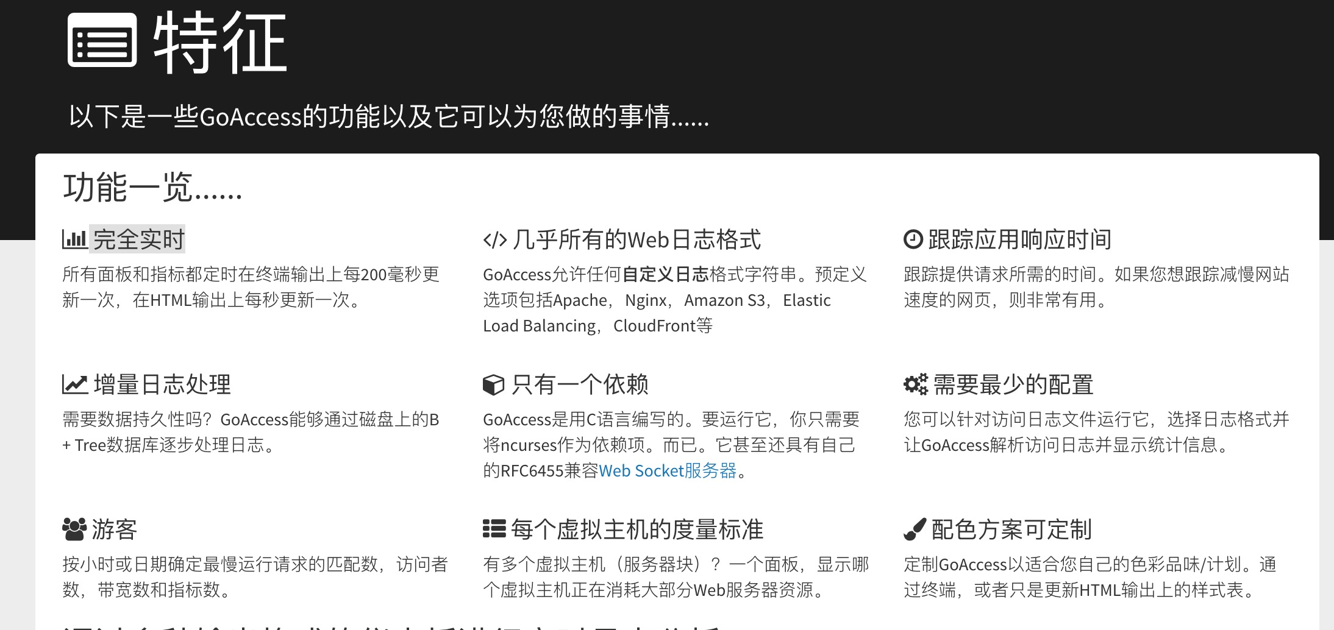Click the subtitle 以下是一些GoAccess的功能以及它可以为您做的事情
The width and height of the screenshot is (1334, 630).
pyautogui.click(x=389, y=116)
